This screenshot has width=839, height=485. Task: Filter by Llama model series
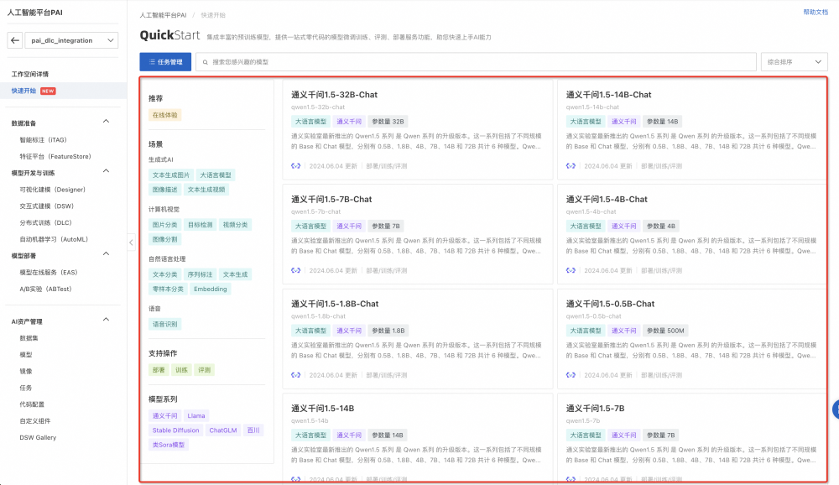[x=196, y=416]
